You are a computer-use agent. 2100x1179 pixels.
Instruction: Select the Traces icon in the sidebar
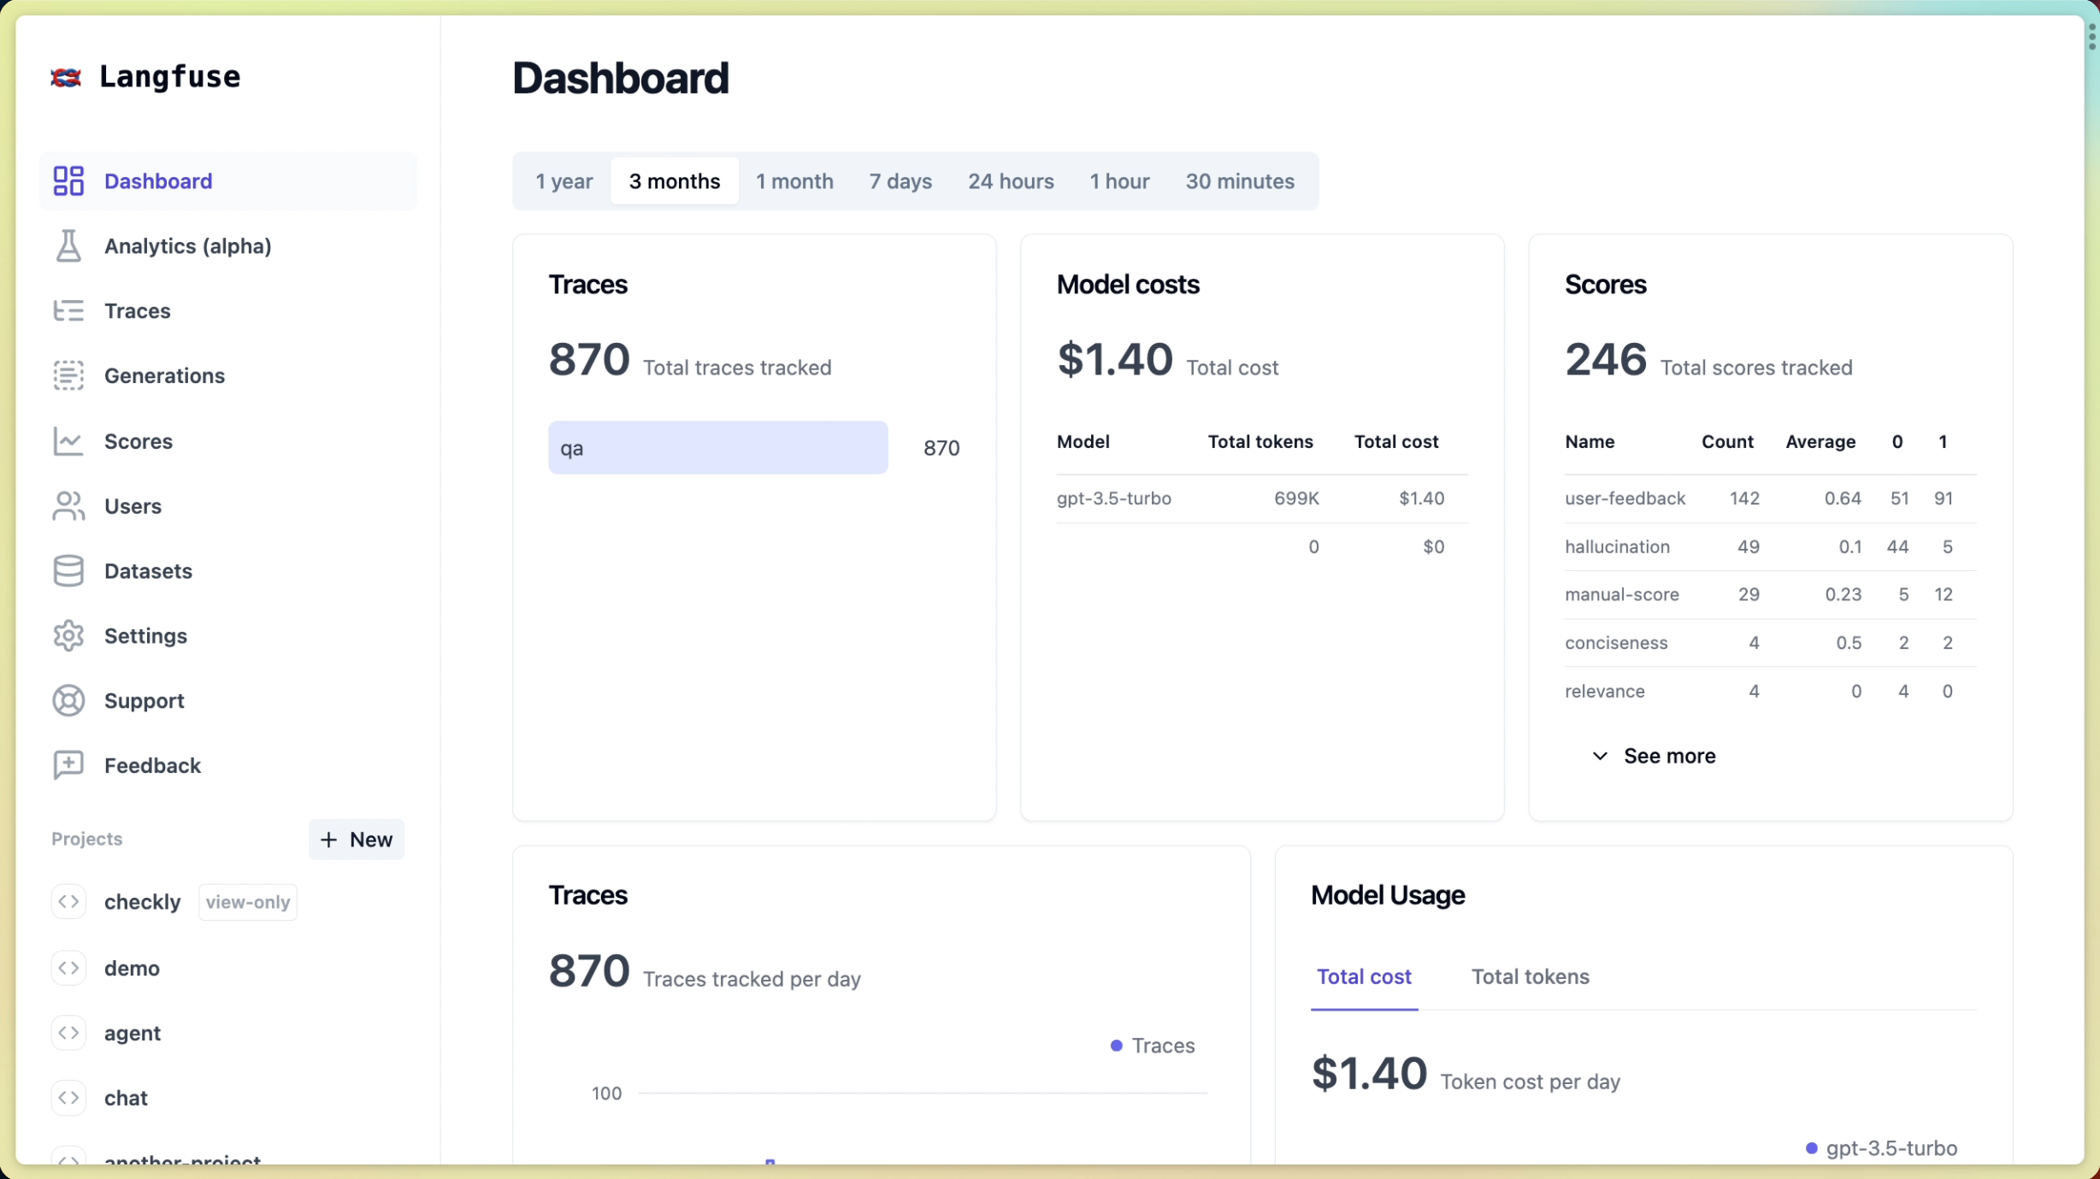tap(68, 310)
